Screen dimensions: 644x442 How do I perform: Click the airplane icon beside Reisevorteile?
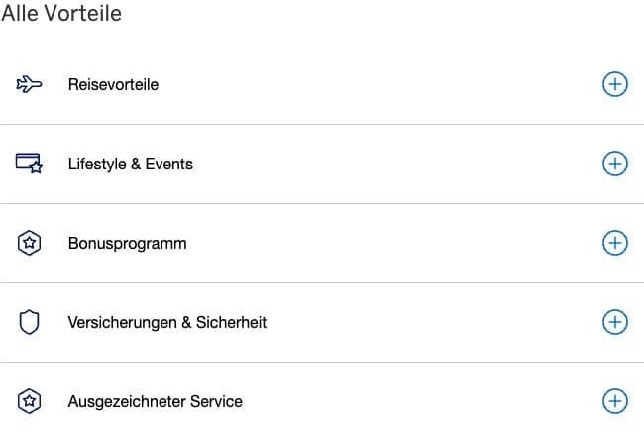(x=30, y=84)
